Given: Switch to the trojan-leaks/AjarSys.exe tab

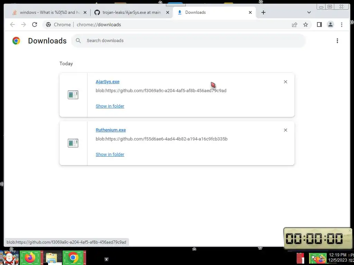Looking at the screenshot, I should (x=131, y=12).
